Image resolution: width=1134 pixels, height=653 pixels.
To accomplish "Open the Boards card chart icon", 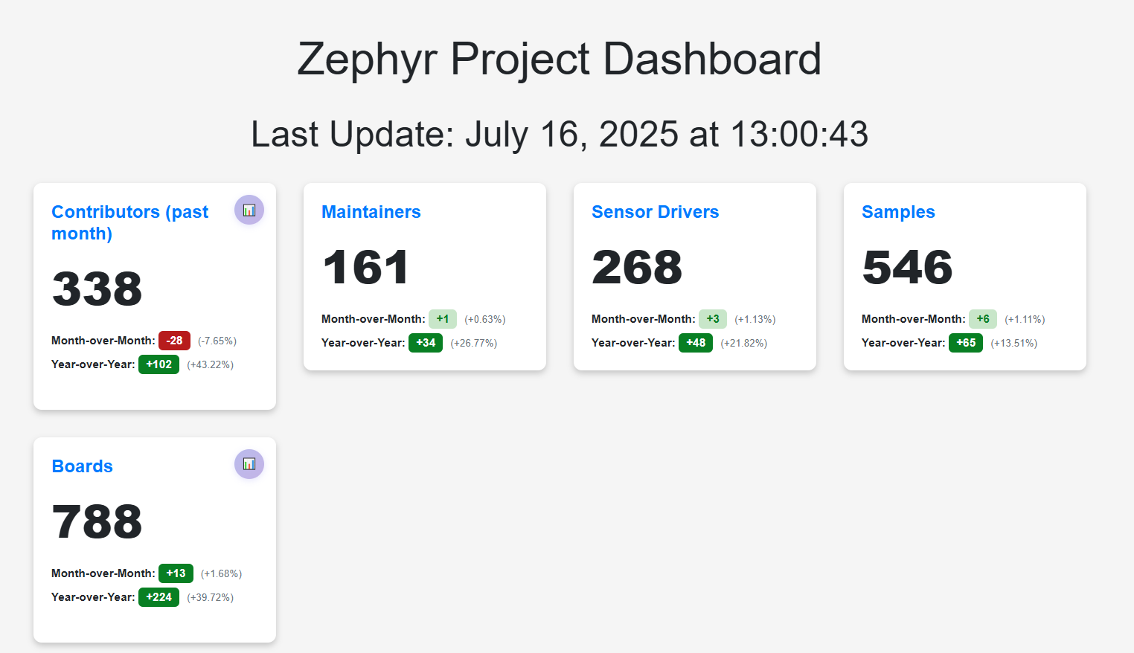I will (x=249, y=464).
